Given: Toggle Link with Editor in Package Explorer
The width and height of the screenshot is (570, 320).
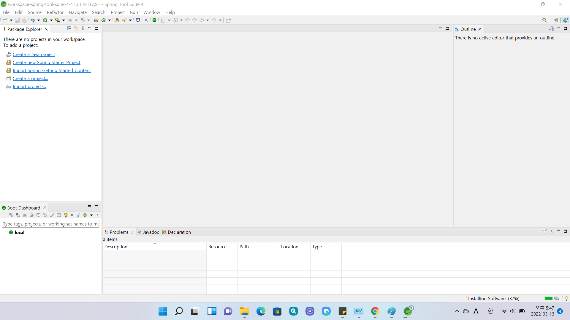Looking at the screenshot, I should point(76,28).
